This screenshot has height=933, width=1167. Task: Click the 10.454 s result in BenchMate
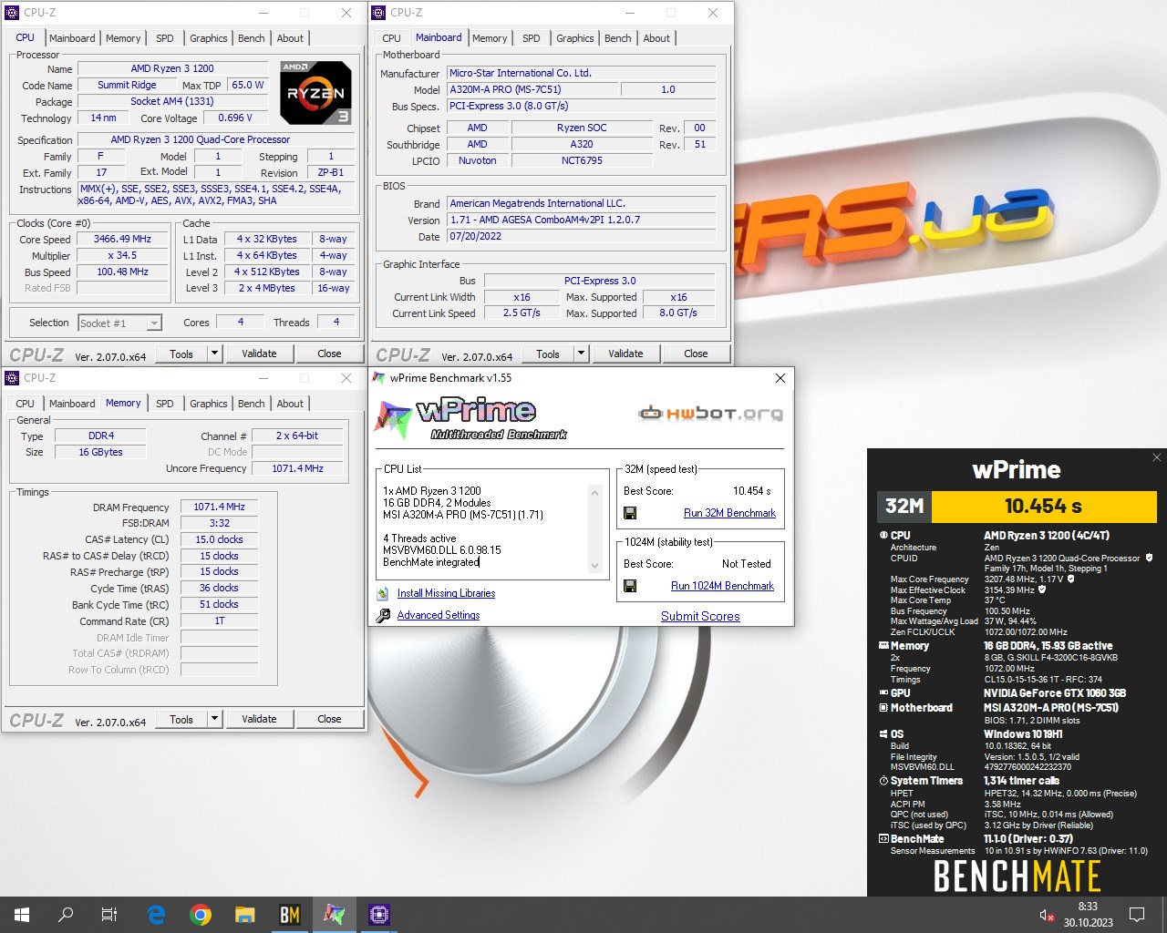1043,506
